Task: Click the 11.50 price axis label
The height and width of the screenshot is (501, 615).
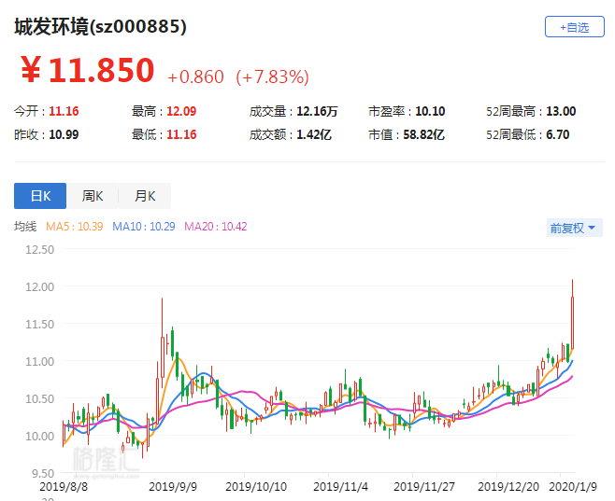Action: (39, 324)
